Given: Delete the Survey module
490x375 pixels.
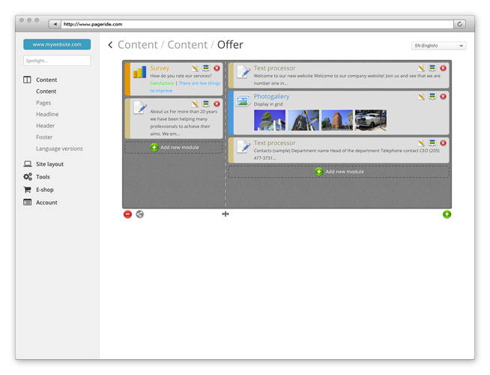Looking at the screenshot, I should (x=217, y=68).
